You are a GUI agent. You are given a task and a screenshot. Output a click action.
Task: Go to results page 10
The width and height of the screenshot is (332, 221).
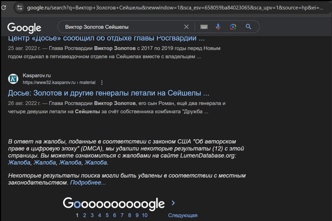click(x=145, y=215)
